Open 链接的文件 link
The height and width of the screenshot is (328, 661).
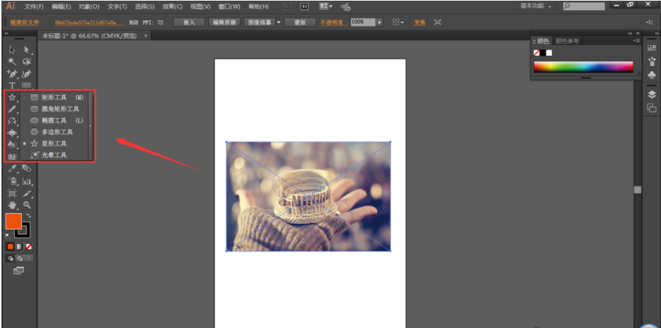click(25, 22)
